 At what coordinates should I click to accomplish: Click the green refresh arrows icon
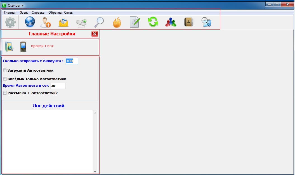[153, 22]
